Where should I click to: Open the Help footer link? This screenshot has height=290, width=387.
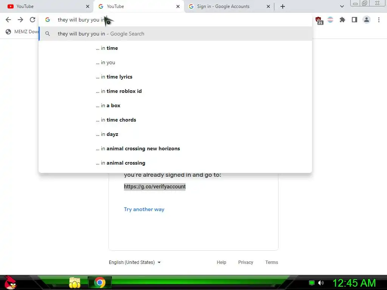click(x=221, y=262)
